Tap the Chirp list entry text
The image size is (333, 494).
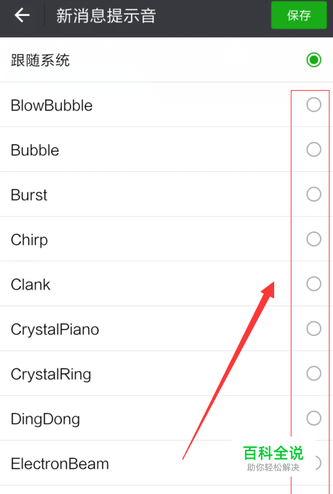(29, 240)
